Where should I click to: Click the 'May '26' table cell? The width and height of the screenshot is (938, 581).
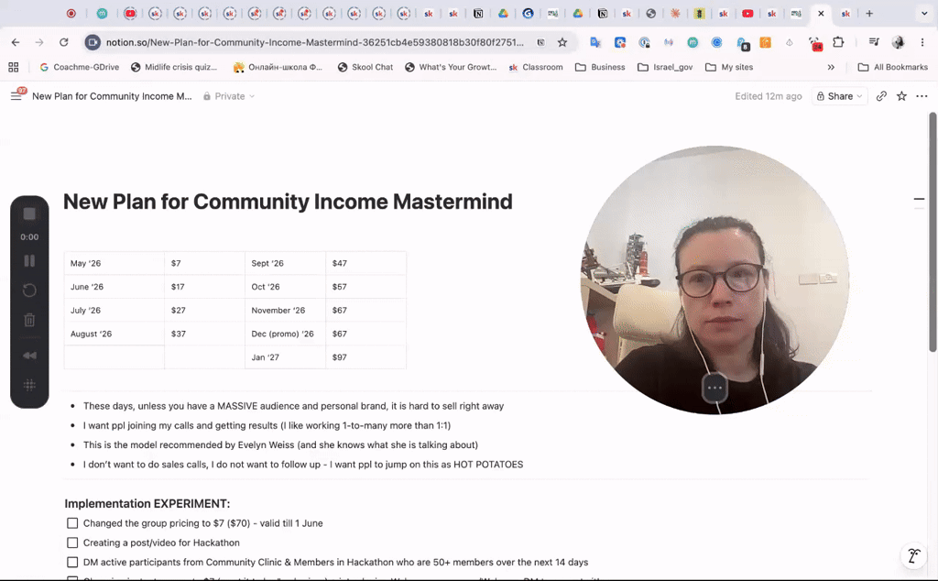114,263
